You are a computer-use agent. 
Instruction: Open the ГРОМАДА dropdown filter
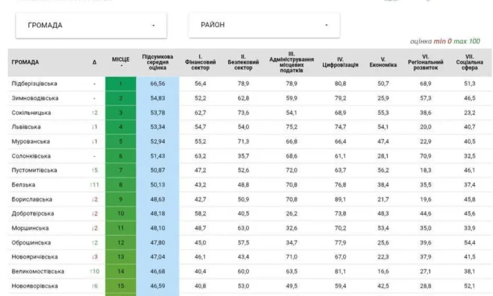tap(91, 25)
